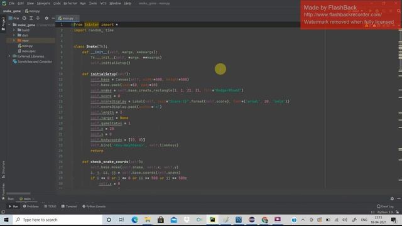The image size is (402, 226).
Task: Toggle the Favorites side tool window button
Action: (3, 191)
